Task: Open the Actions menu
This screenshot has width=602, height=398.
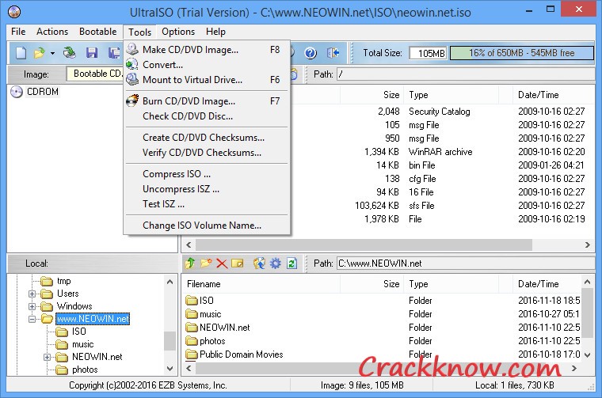Action: coord(52,32)
